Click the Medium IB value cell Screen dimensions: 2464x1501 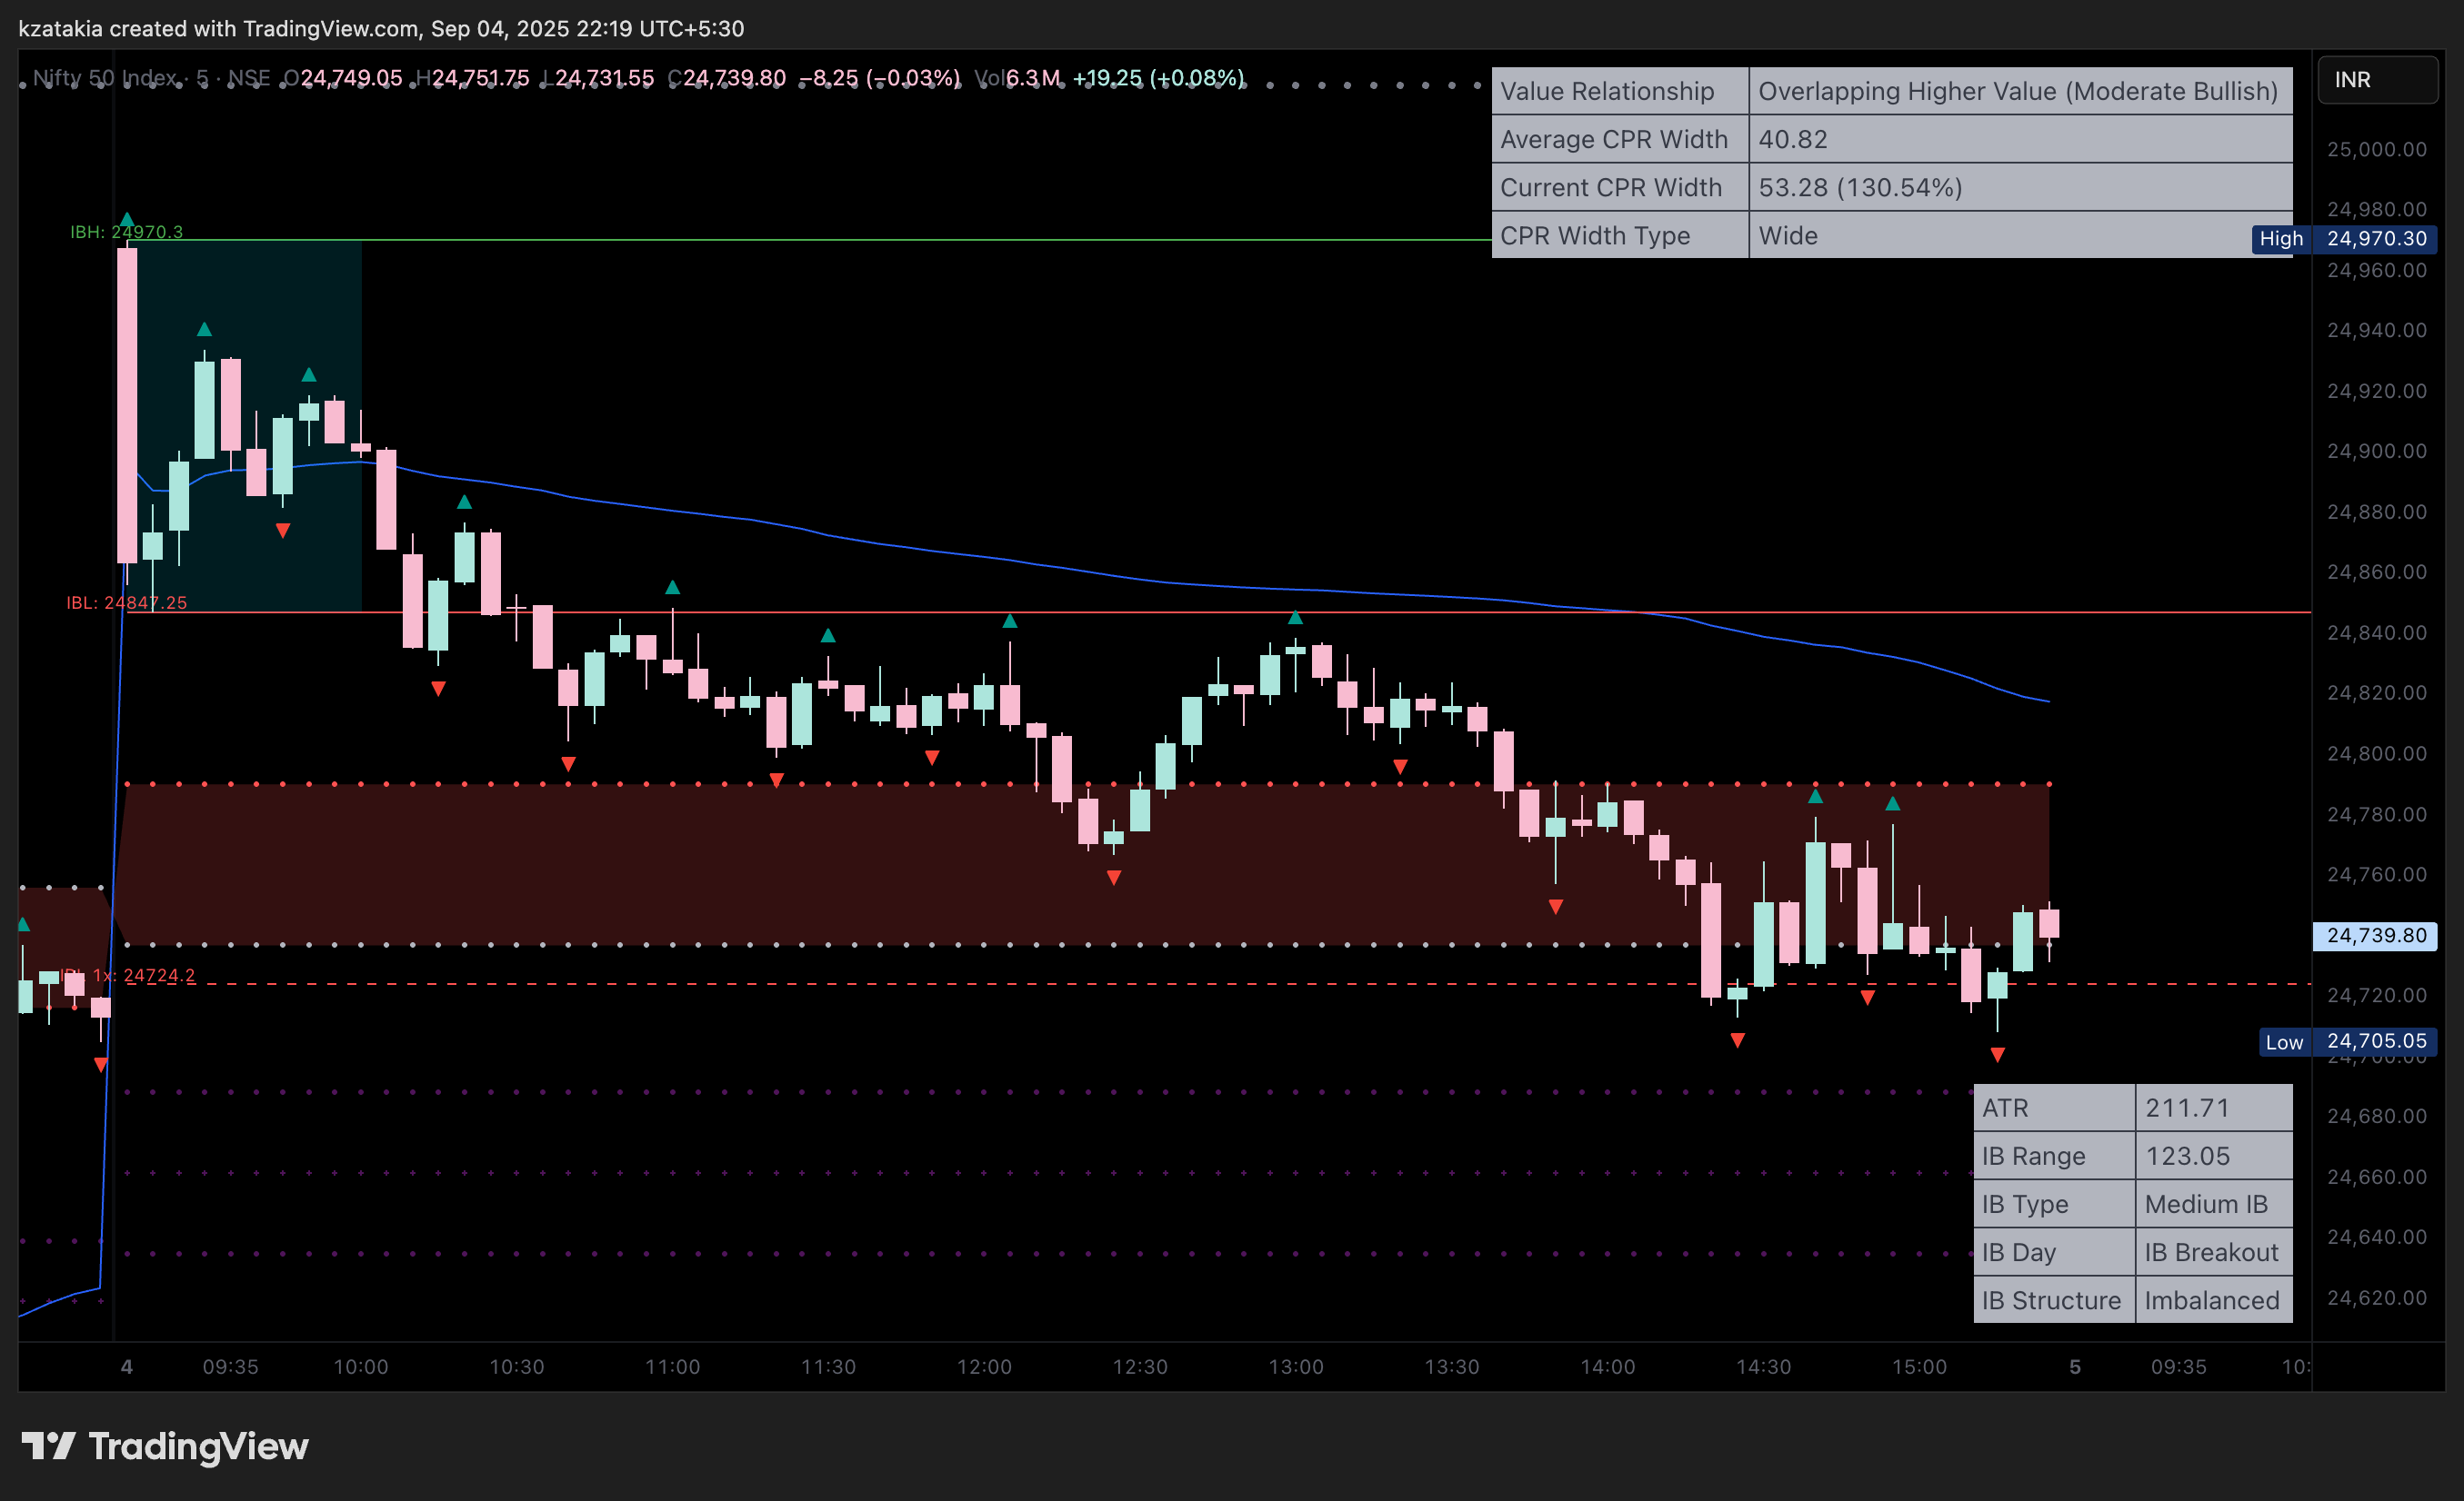pos(2214,1203)
